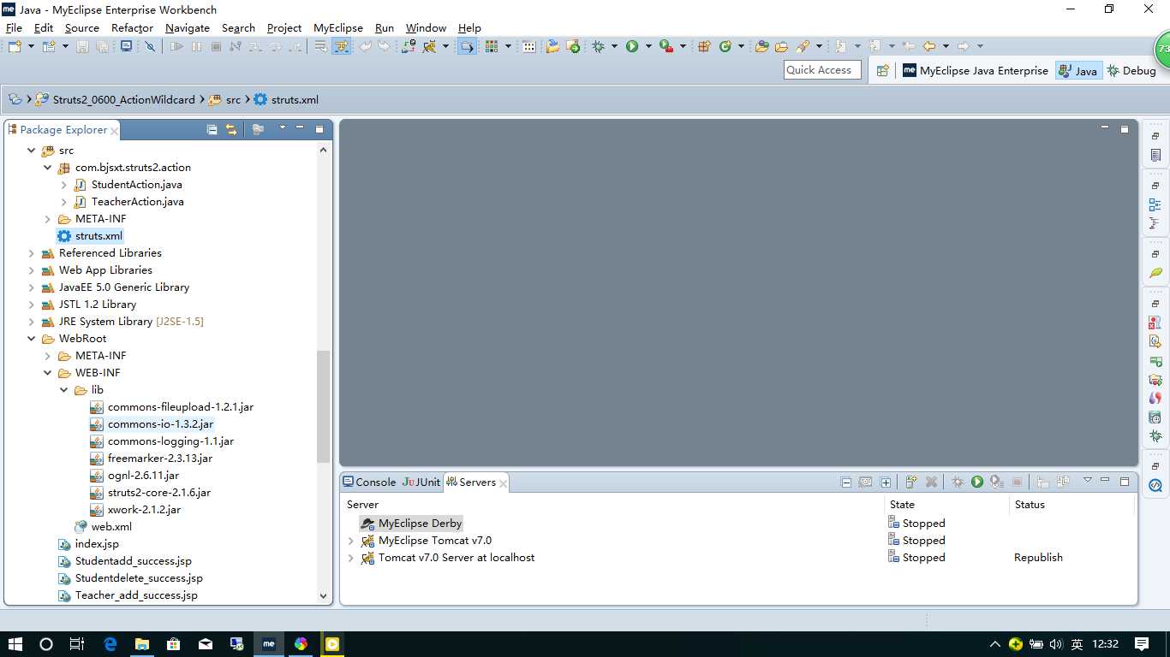Click src in the breadcrumb bar
1170x657 pixels.
coord(233,100)
